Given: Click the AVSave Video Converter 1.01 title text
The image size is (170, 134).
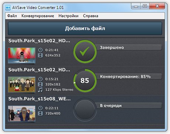Looking at the screenshot, I should pyautogui.click(x=38, y=7).
